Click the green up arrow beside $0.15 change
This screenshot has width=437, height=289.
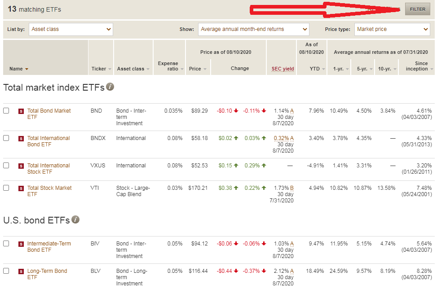click(236, 166)
